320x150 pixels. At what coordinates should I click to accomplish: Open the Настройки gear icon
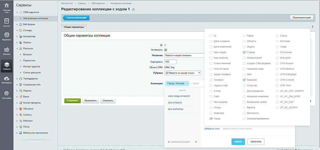(7, 95)
